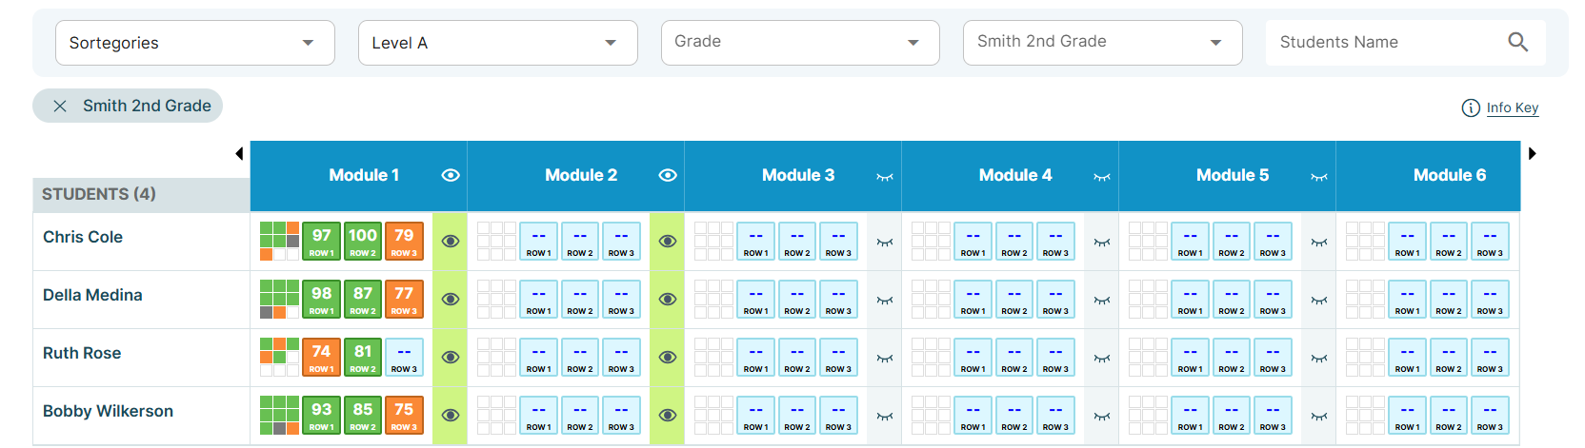Open Bobby Wilkerson's 93 Row 1 score

[322, 415]
